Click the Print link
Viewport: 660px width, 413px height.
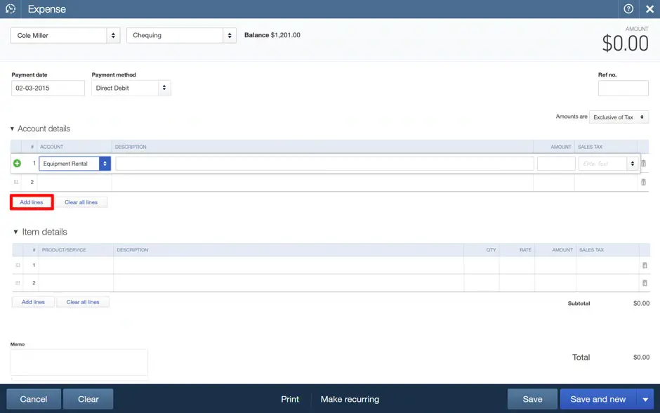point(290,399)
